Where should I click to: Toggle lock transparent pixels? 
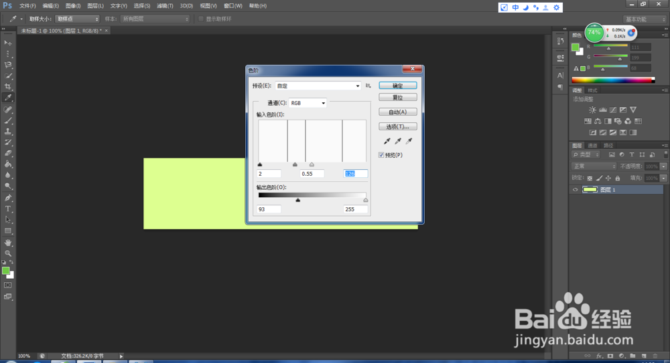590,178
